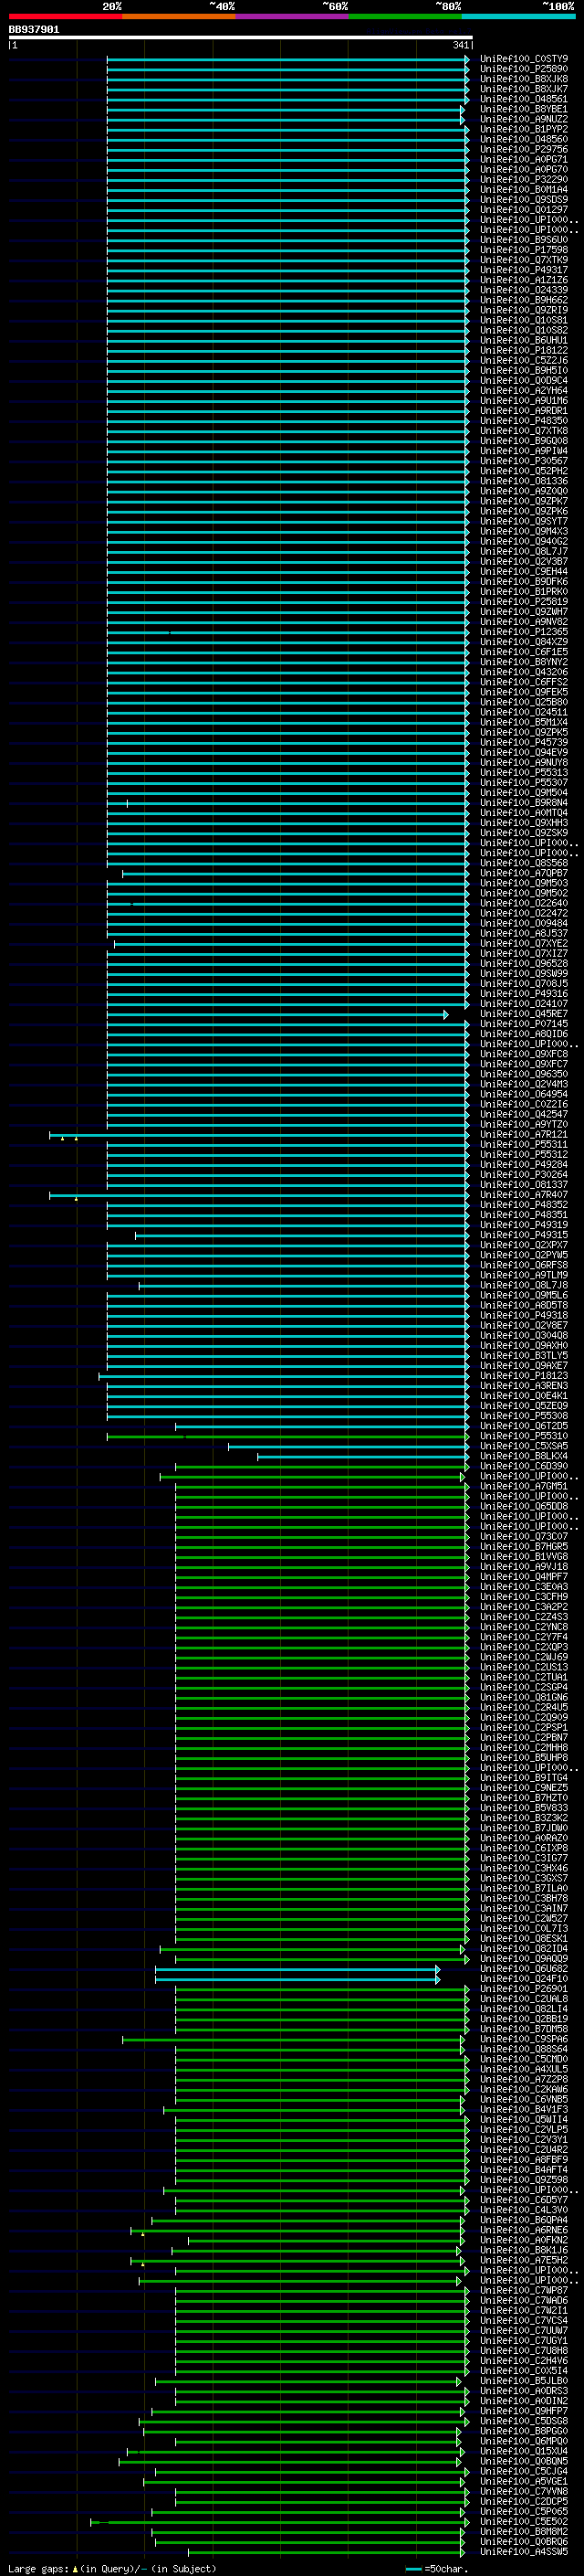The width and height of the screenshot is (584, 2576).
Task: Select hit label UniRef100_A3REN3
Action: point(523,1385)
